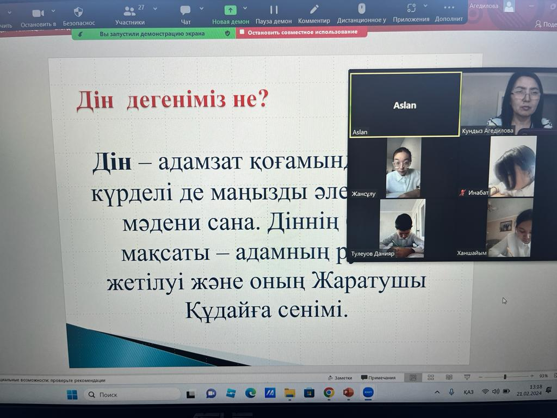Stop screen sharing with the red button
Image resolution: width=557 pixels, height=418 pixels.
point(302,32)
